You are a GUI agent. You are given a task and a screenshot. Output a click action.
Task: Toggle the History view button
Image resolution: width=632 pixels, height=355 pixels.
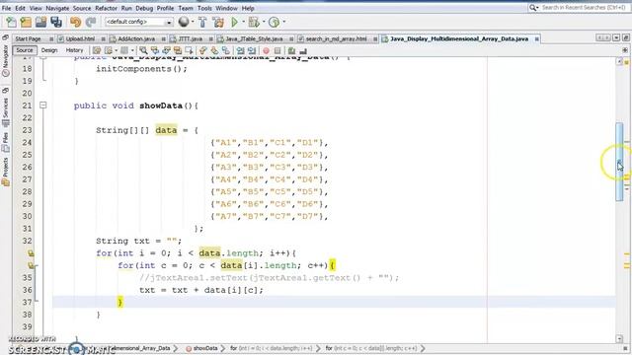click(74, 50)
